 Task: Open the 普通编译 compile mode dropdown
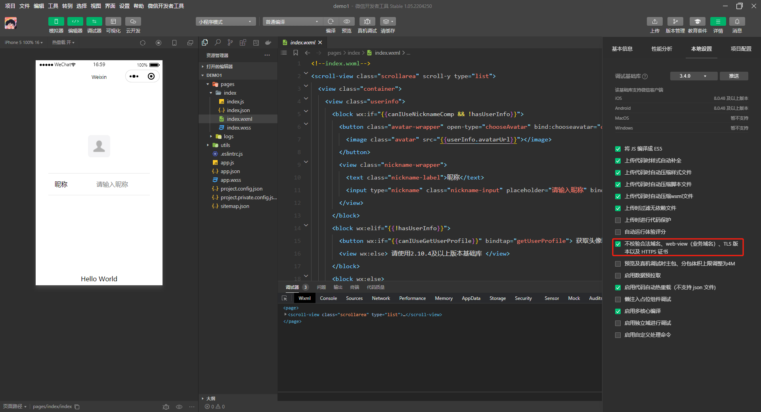pyautogui.click(x=293, y=22)
